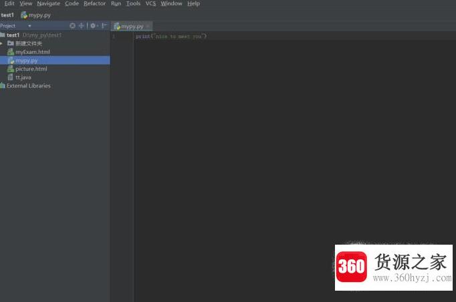Screen dimensions: 456x302
Task: Click test1 breadcrumb in navigation bar
Action: click(x=7, y=15)
